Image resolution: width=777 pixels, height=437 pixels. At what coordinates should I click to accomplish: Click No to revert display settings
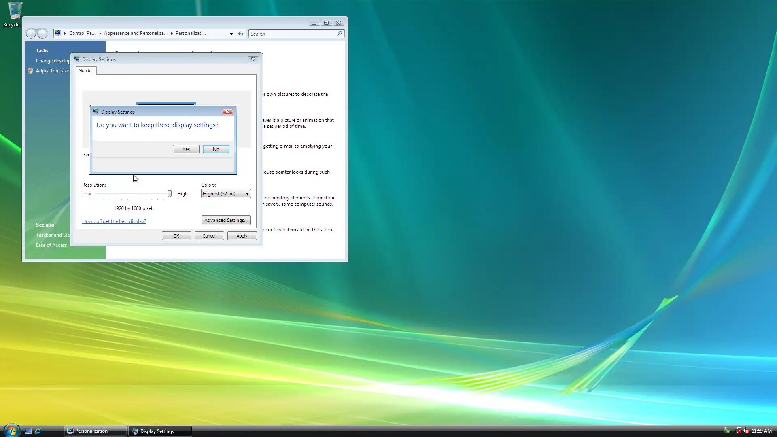click(216, 149)
